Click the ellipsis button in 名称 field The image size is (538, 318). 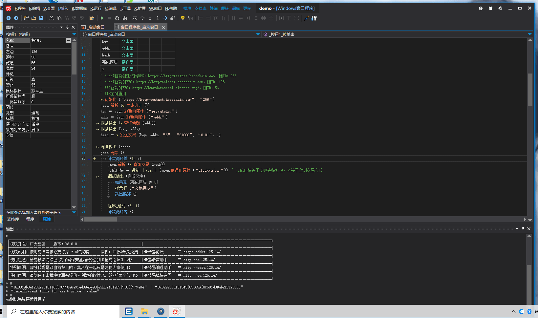pyautogui.click(x=68, y=40)
